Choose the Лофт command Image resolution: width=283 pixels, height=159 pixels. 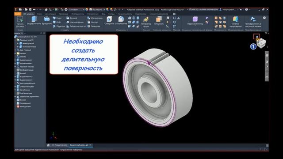click(x=57, y=22)
